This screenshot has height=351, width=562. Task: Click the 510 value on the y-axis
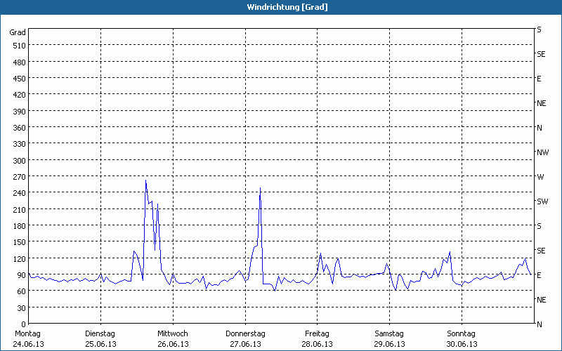pyautogui.click(x=18, y=46)
